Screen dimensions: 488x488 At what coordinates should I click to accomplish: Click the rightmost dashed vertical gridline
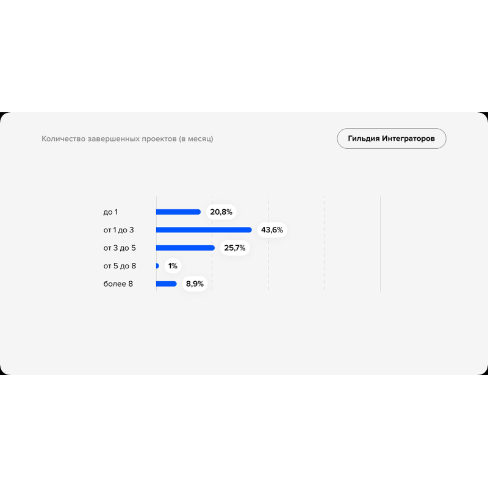(x=325, y=244)
